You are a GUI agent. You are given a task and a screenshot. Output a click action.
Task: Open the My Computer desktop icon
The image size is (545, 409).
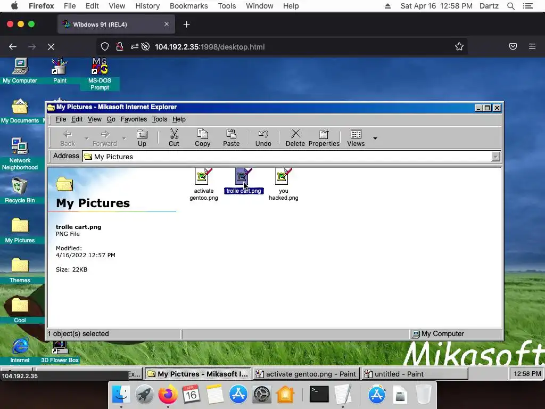[20, 71]
